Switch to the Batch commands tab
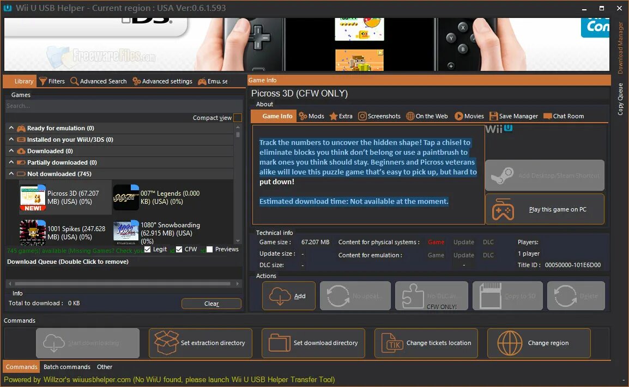Screen dimensions: 629x387 [67, 367]
